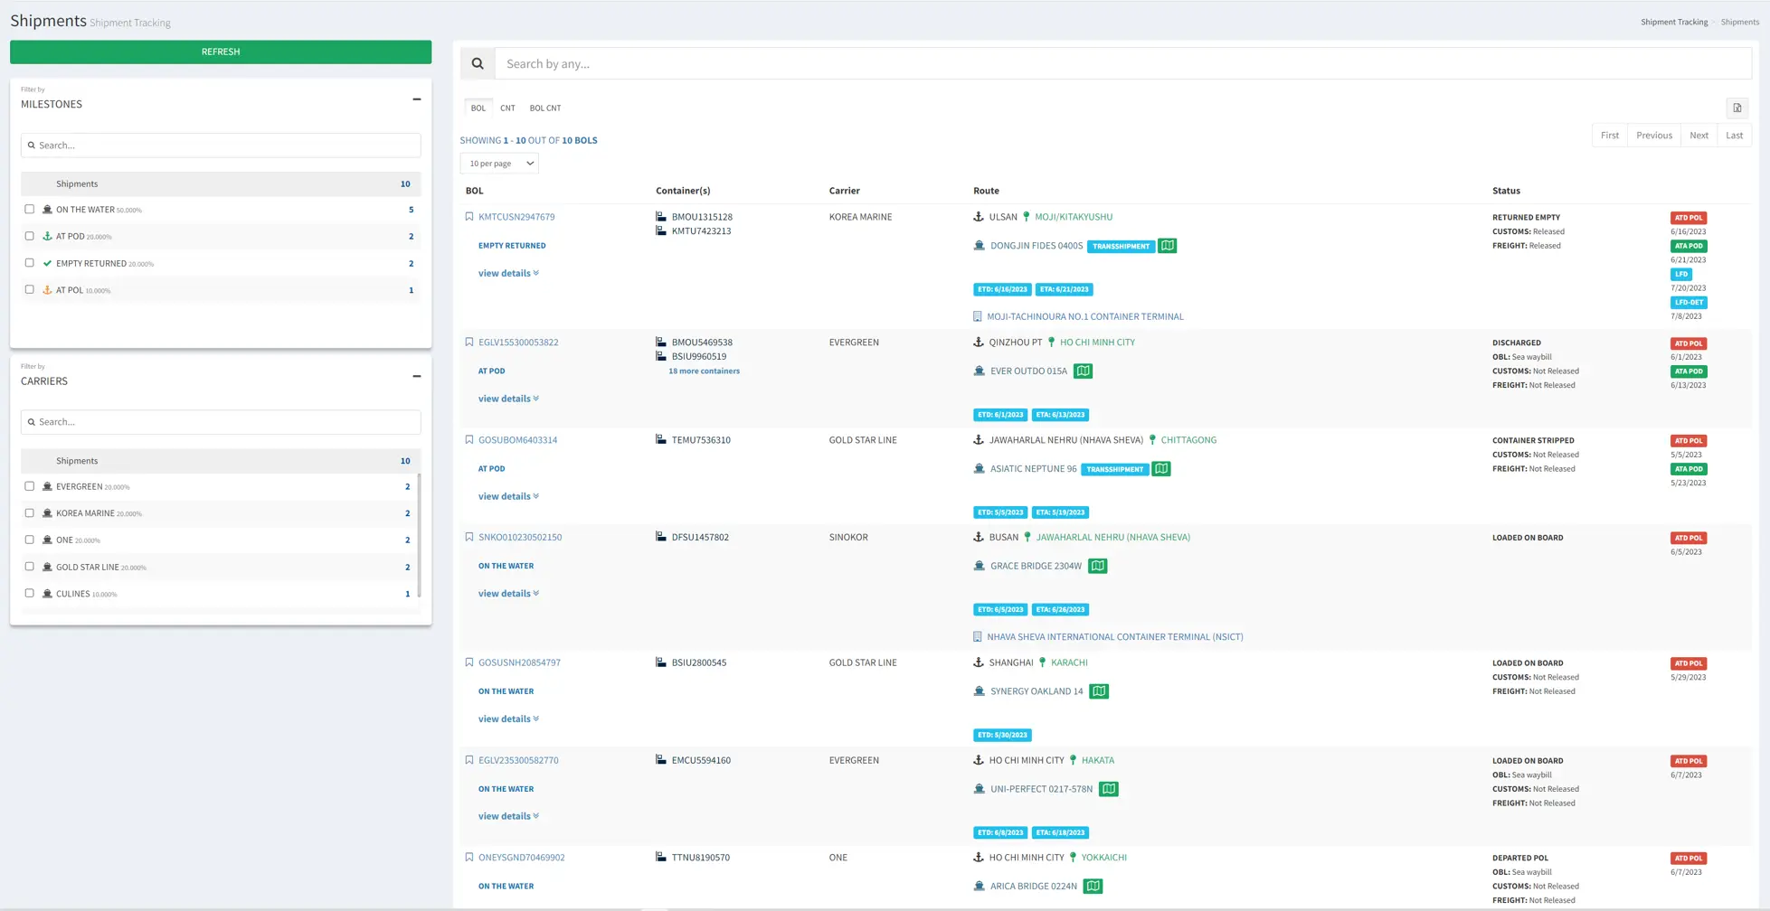This screenshot has width=1770, height=911.
Task: Check the KOREA MARINE carrier filter
Action: coord(30,512)
